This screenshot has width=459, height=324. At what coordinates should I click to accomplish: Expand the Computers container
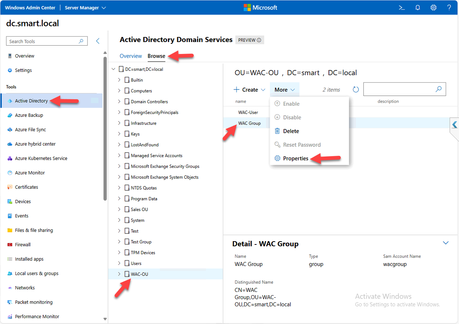tap(119, 90)
